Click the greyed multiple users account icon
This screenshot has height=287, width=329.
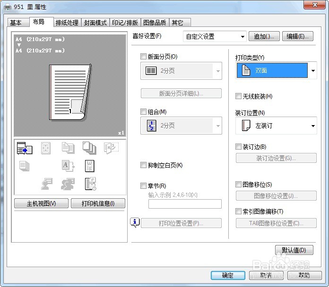point(68,184)
